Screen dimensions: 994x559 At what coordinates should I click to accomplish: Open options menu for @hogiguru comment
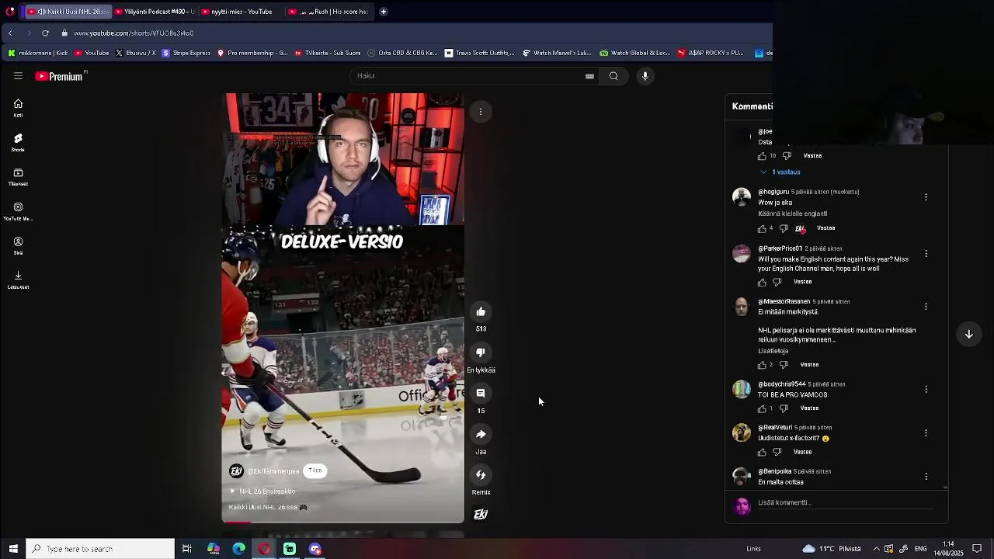point(926,197)
